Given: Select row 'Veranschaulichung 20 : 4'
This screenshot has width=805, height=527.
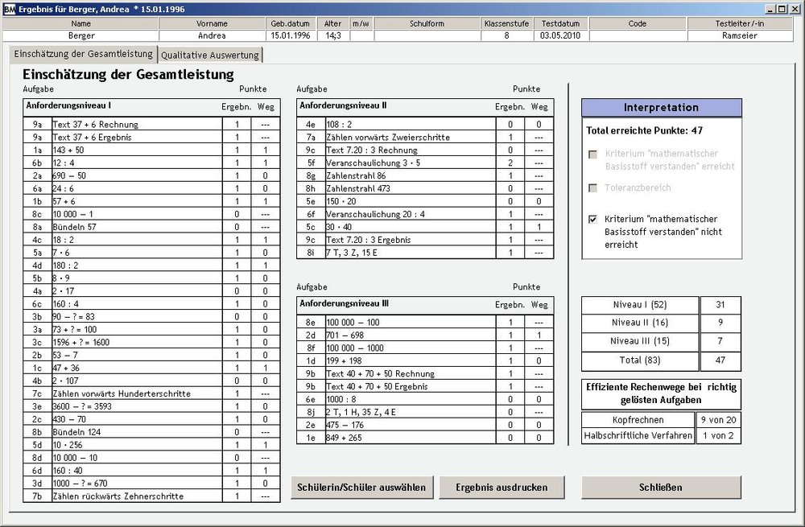Looking at the screenshot, I should [425, 214].
